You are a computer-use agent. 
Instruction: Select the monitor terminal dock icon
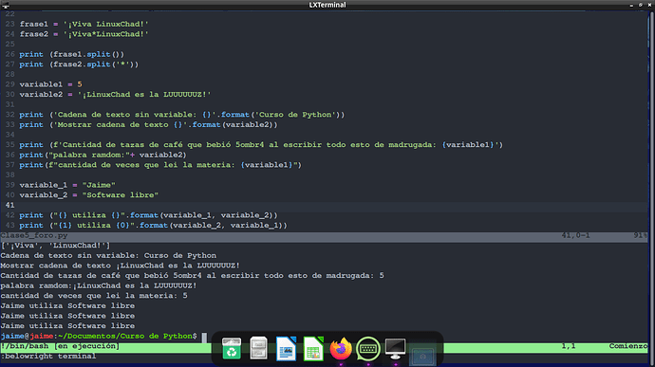(395, 349)
